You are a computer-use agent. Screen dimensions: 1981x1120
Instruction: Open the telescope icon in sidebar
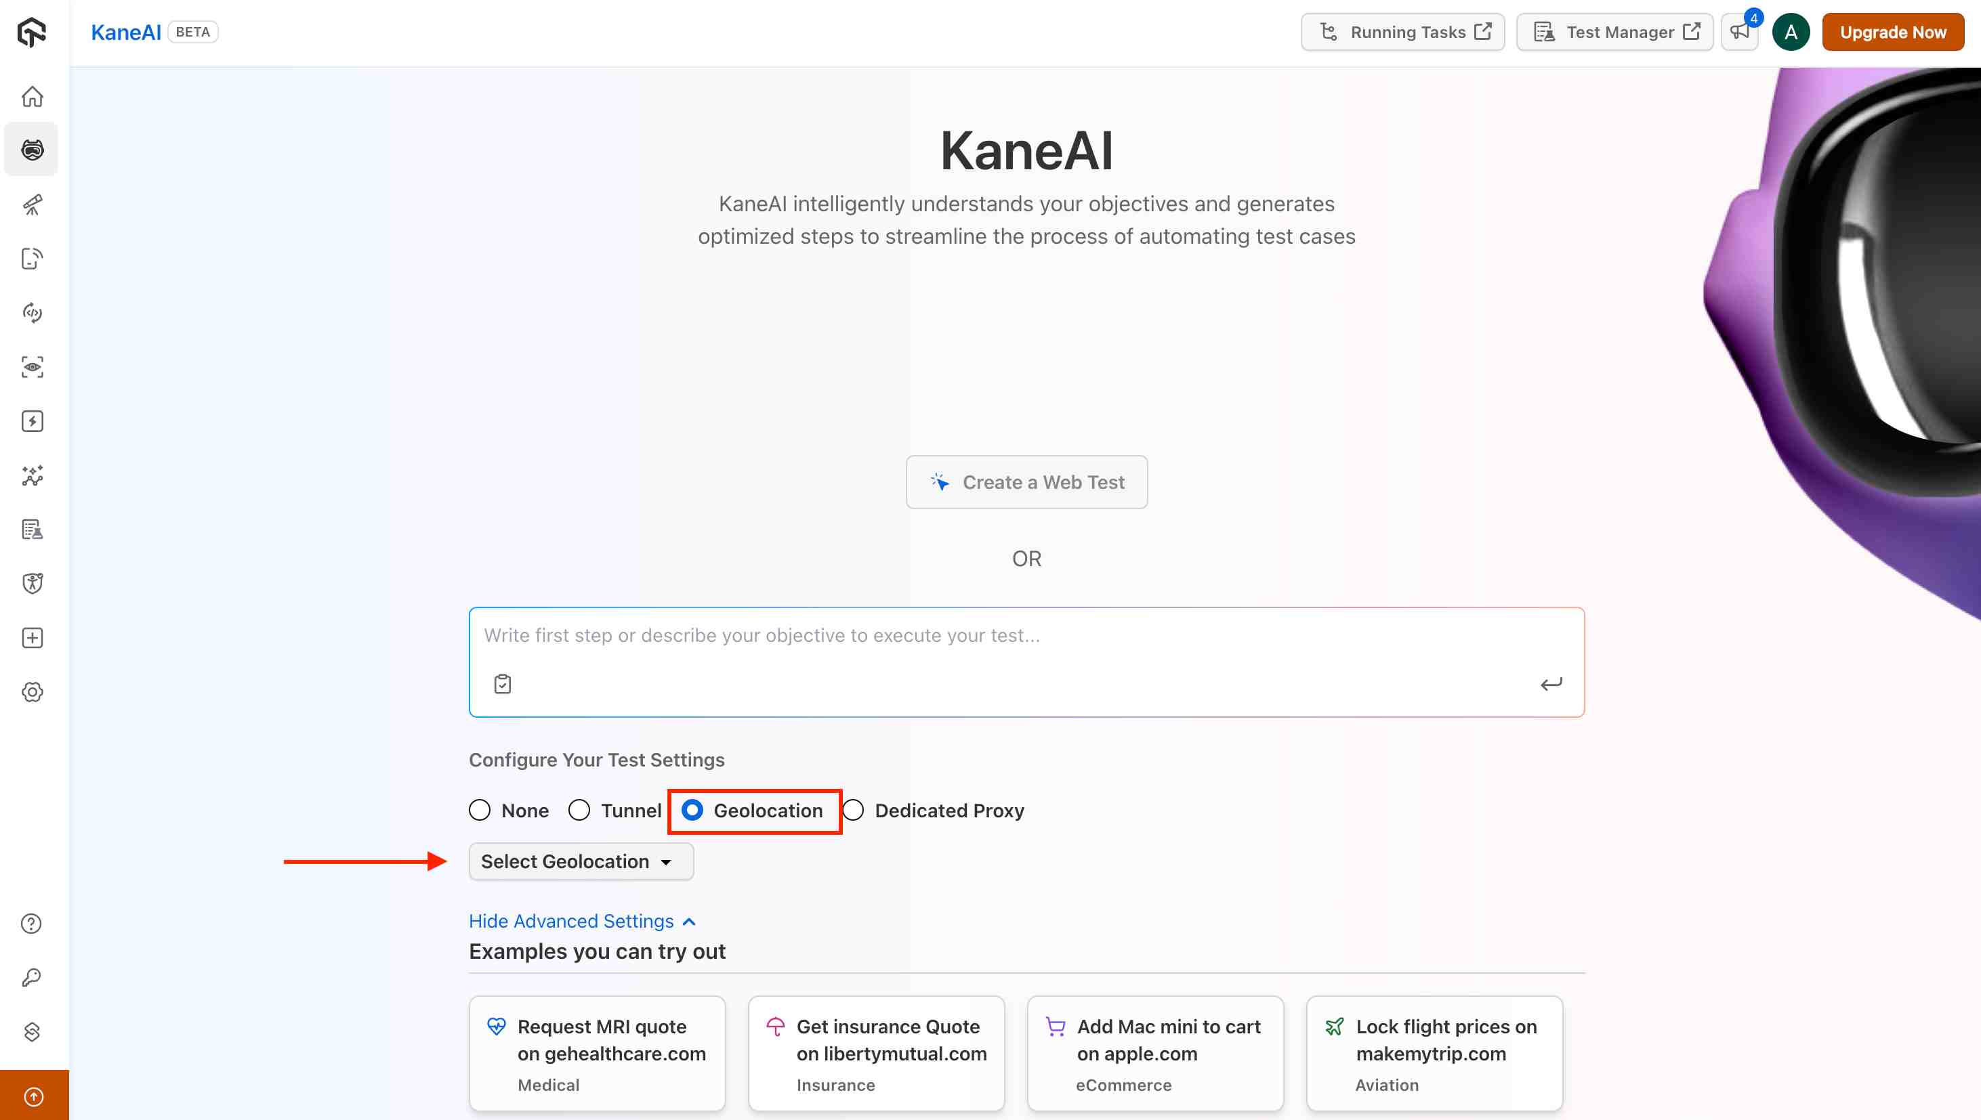click(x=33, y=204)
